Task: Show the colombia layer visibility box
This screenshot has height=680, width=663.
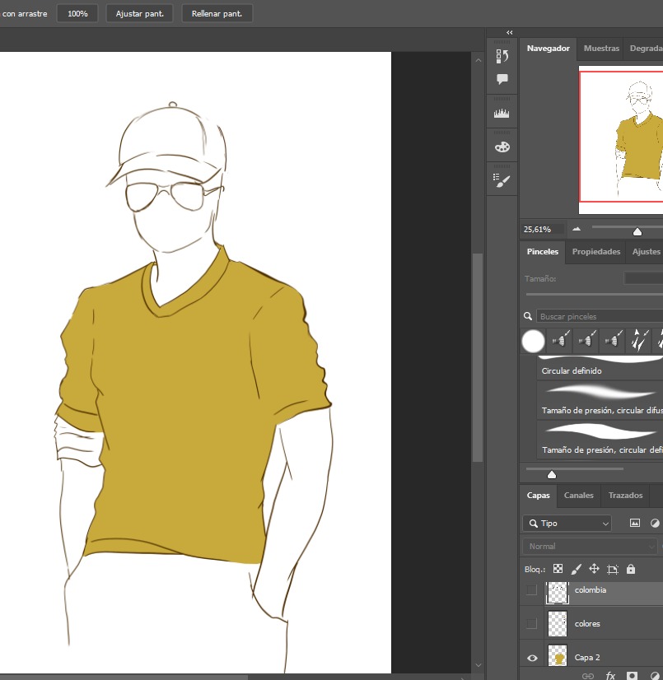Action: (531, 589)
